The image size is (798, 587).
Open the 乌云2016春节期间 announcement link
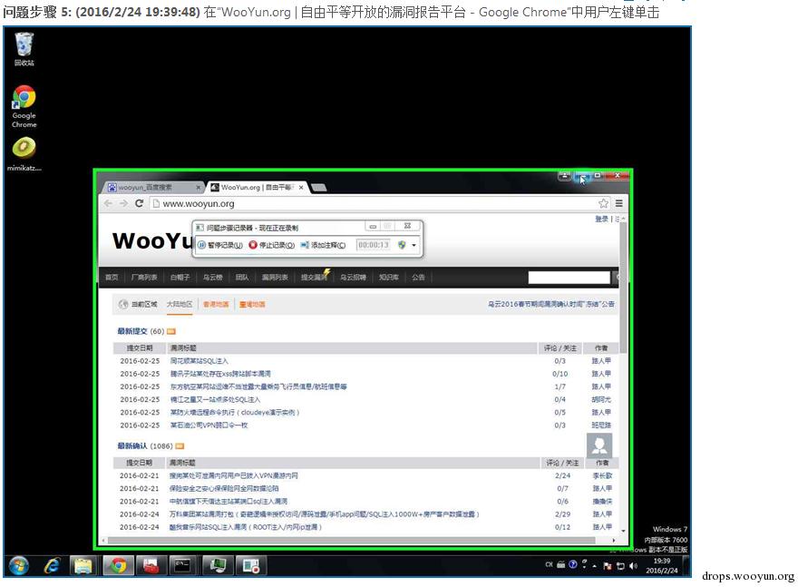550,304
